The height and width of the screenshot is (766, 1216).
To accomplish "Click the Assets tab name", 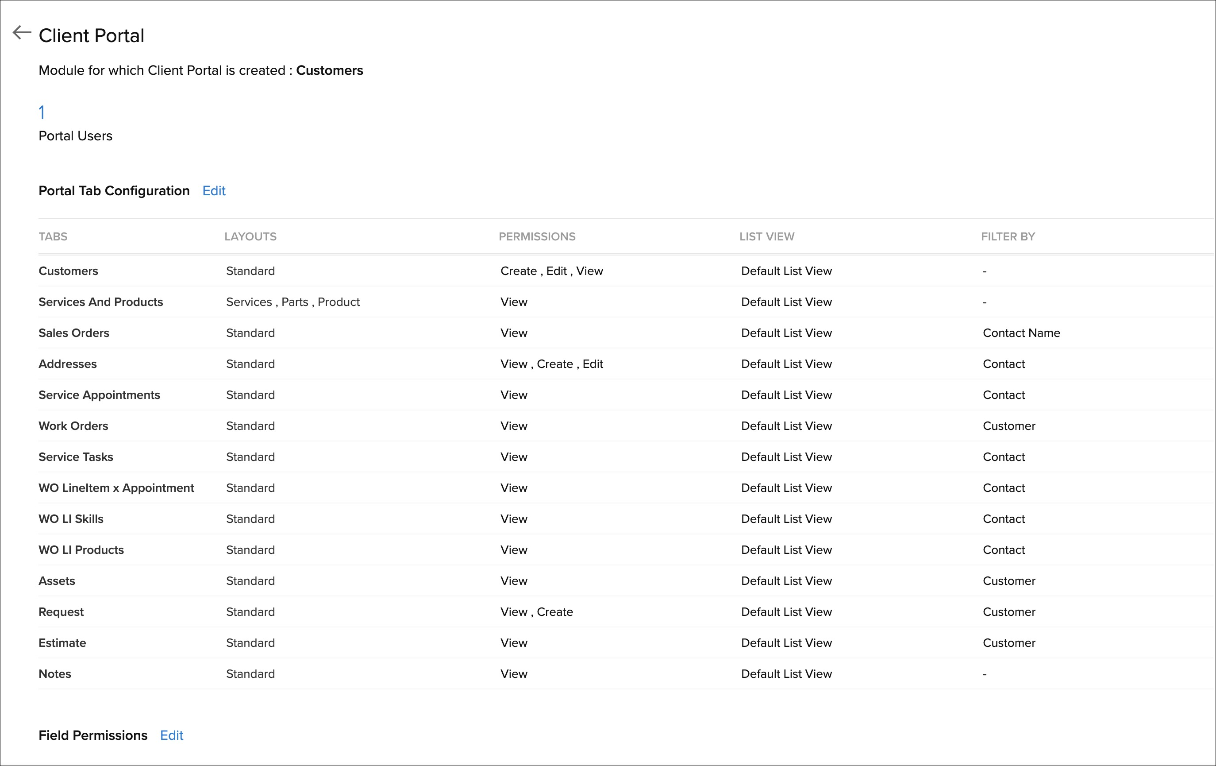I will 57,581.
